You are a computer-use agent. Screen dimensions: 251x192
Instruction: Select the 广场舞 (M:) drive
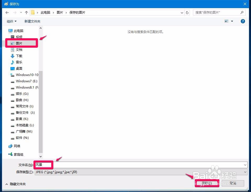[x=24, y=131]
